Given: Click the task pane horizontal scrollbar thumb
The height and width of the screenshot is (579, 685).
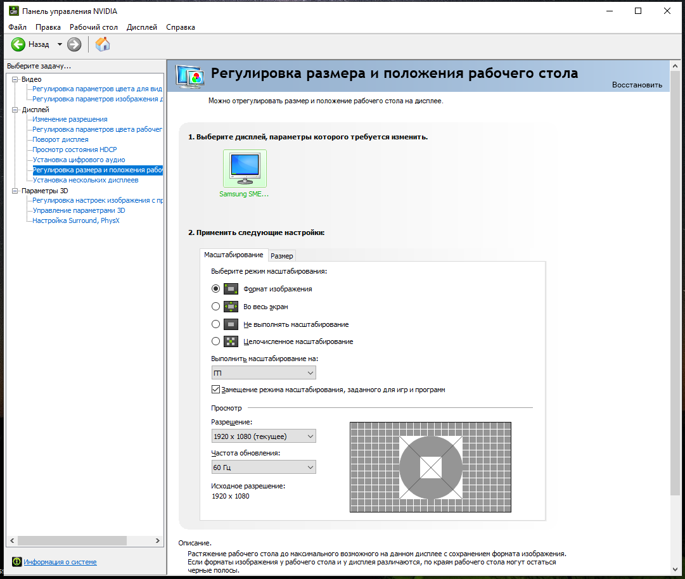Looking at the screenshot, I should (72, 540).
